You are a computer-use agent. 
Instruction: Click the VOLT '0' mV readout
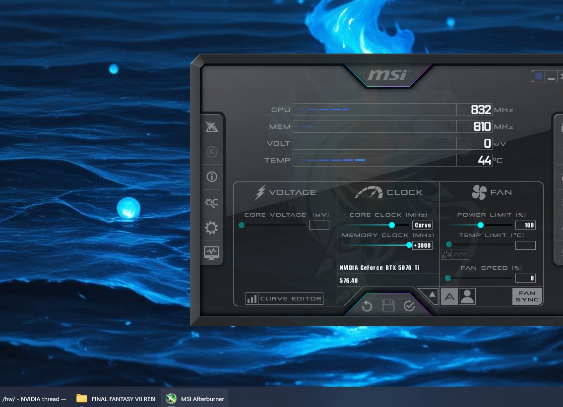(x=487, y=143)
